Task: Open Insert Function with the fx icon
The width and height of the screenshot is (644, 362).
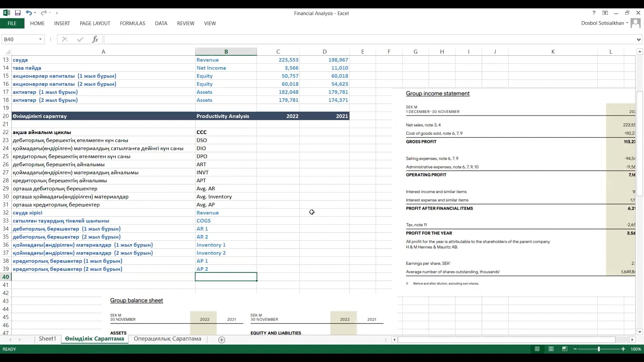Action: point(95,39)
